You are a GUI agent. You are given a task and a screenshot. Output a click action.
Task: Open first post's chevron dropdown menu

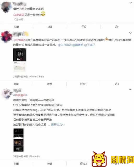point(131,3)
